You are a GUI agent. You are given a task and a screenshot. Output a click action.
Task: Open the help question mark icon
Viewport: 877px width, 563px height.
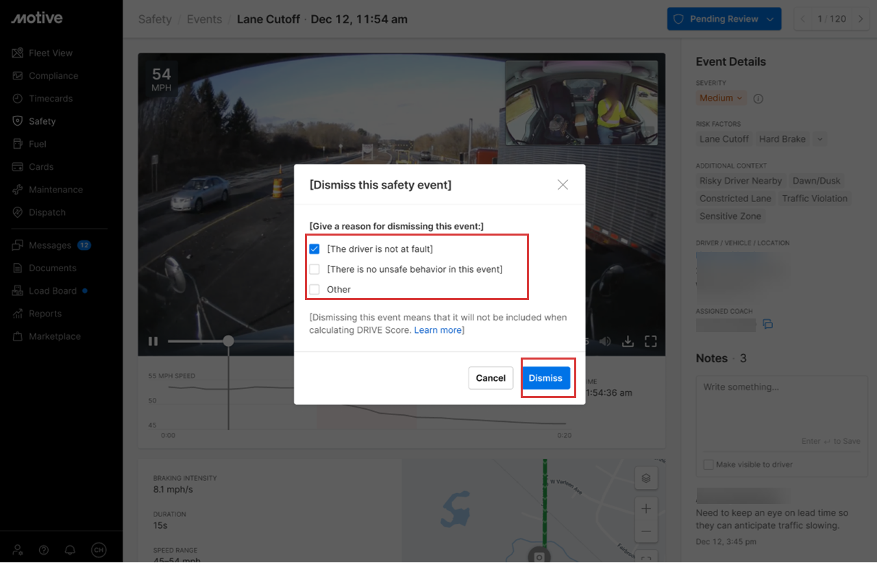pos(44,549)
